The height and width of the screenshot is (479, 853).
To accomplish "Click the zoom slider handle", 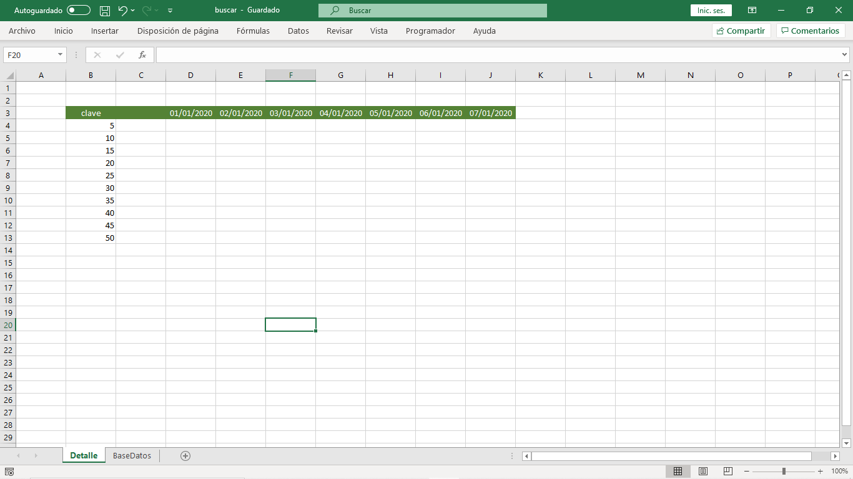I will [784, 472].
